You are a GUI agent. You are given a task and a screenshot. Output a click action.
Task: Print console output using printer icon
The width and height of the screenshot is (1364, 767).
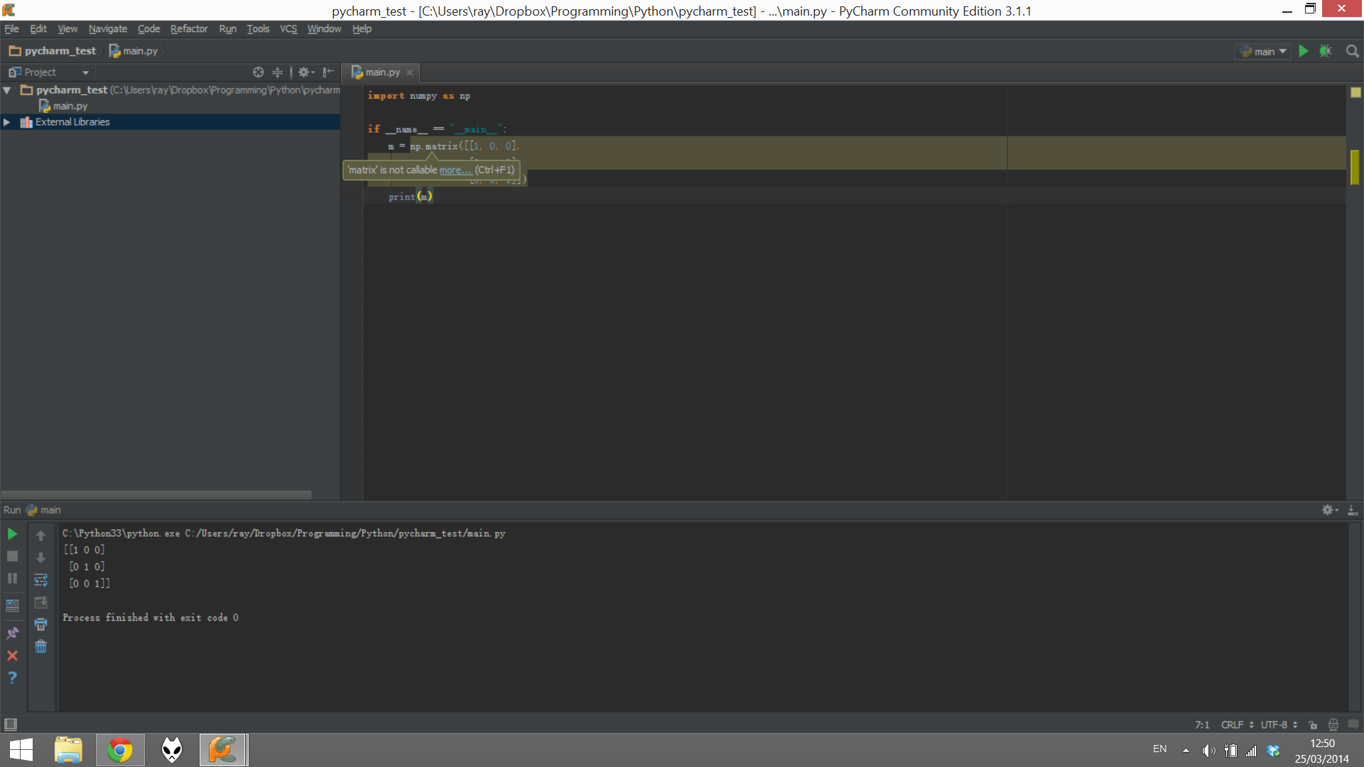pyautogui.click(x=40, y=624)
